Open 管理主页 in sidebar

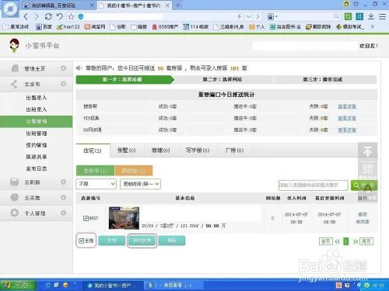pyautogui.click(x=35, y=68)
